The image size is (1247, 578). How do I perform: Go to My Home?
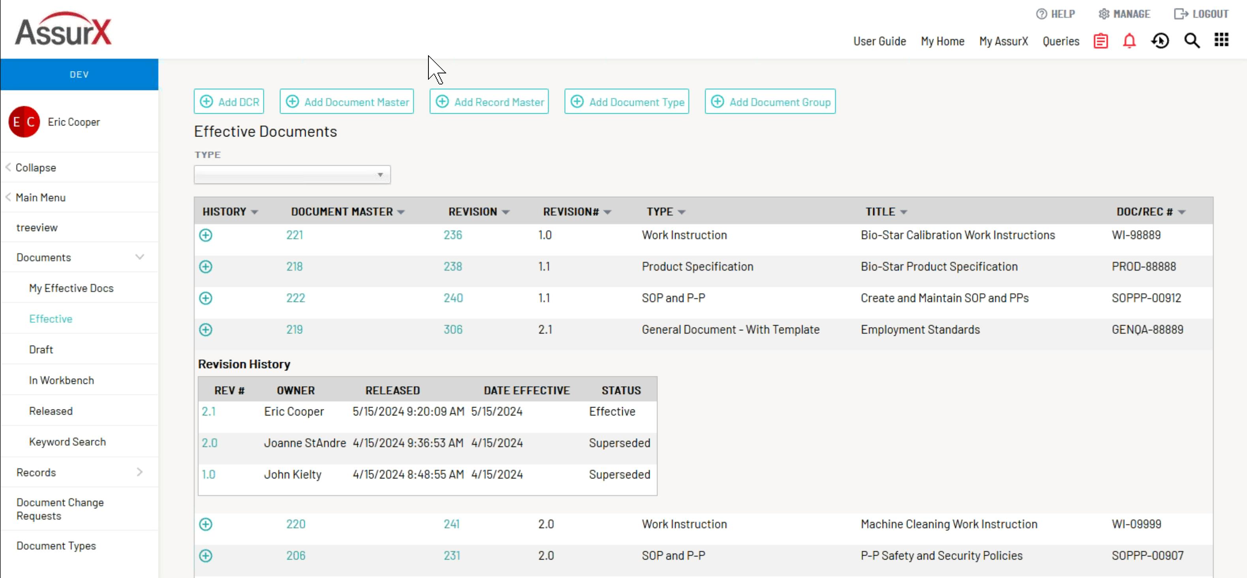(x=942, y=41)
